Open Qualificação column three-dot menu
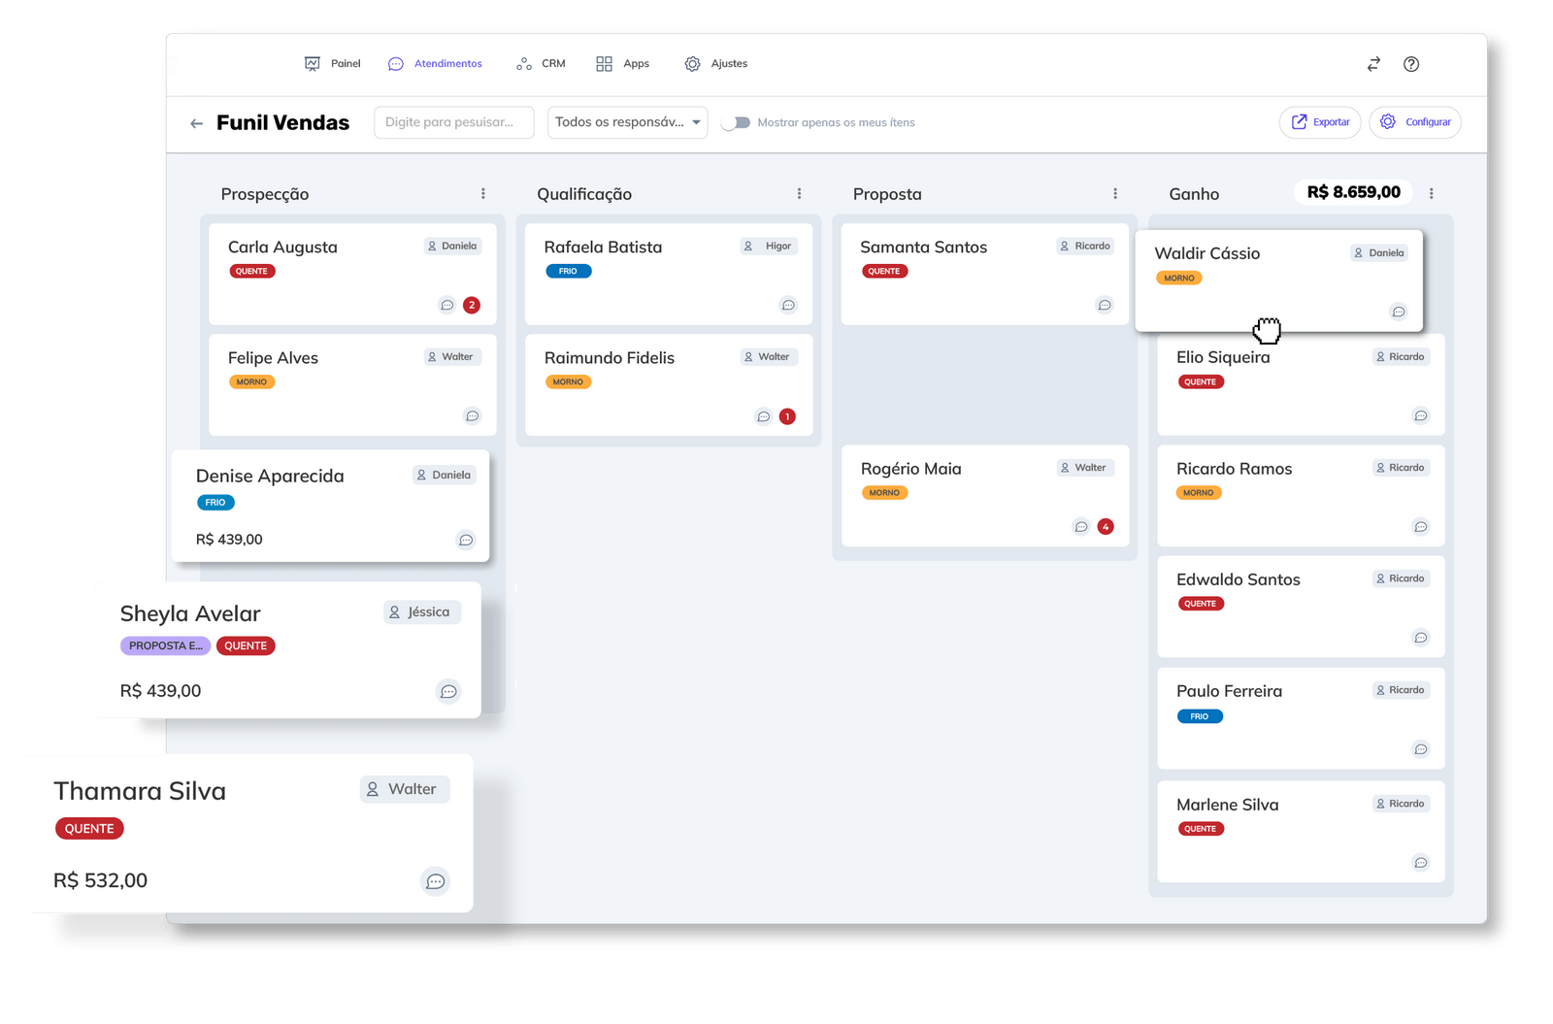The image size is (1553, 1024). pyautogui.click(x=799, y=194)
